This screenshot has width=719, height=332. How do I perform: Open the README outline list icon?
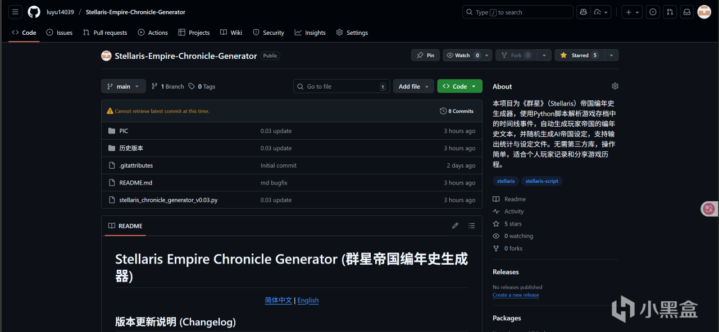tap(471, 225)
